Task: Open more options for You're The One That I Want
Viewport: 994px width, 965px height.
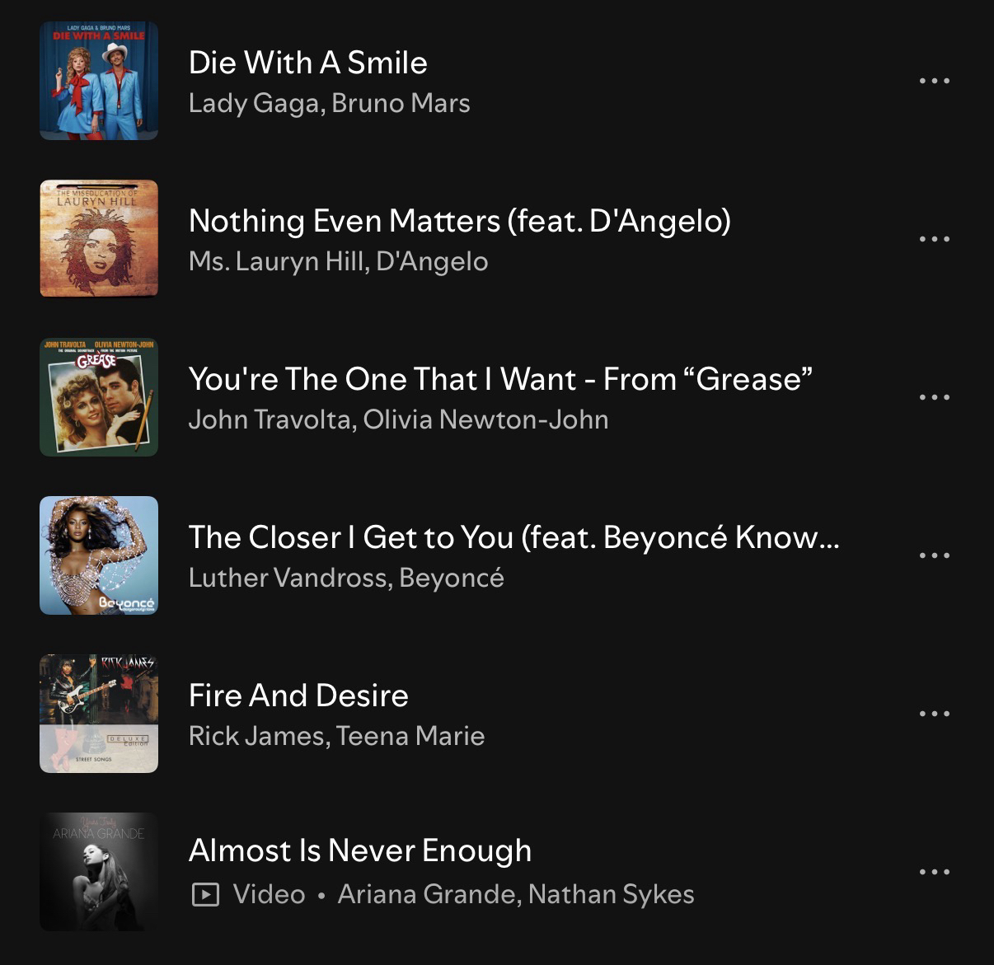Action: [935, 397]
